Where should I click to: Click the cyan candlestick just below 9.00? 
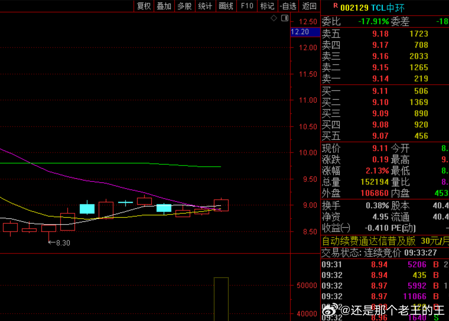tap(164, 208)
